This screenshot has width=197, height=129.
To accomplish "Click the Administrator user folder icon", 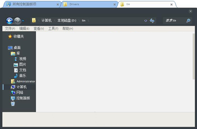I will pyautogui.click(x=13, y=81).
